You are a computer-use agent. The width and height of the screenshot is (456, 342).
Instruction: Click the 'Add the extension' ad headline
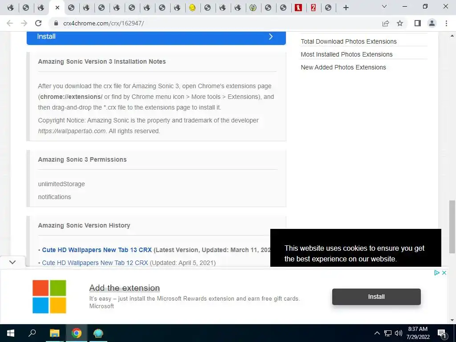click(125, 288)
